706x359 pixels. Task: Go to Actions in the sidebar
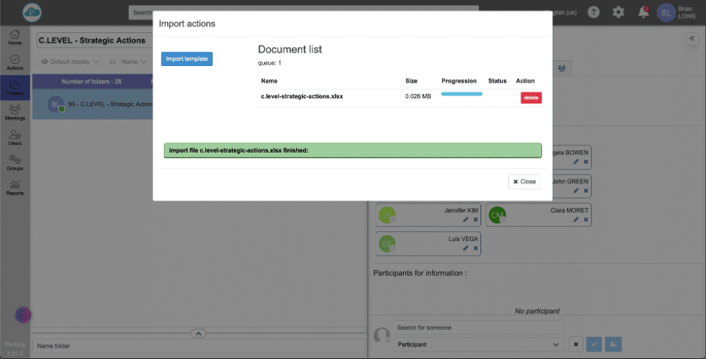[x=15, y=62]
